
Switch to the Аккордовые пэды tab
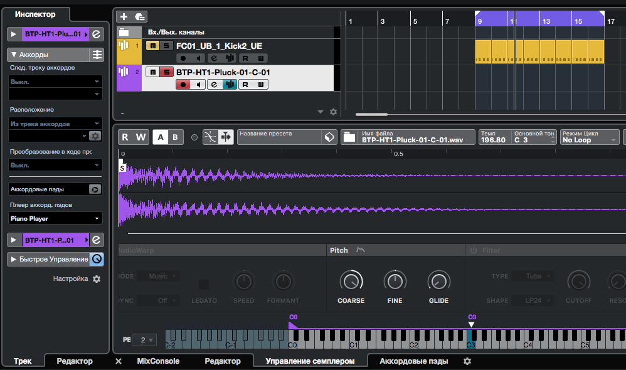[413, 361]
